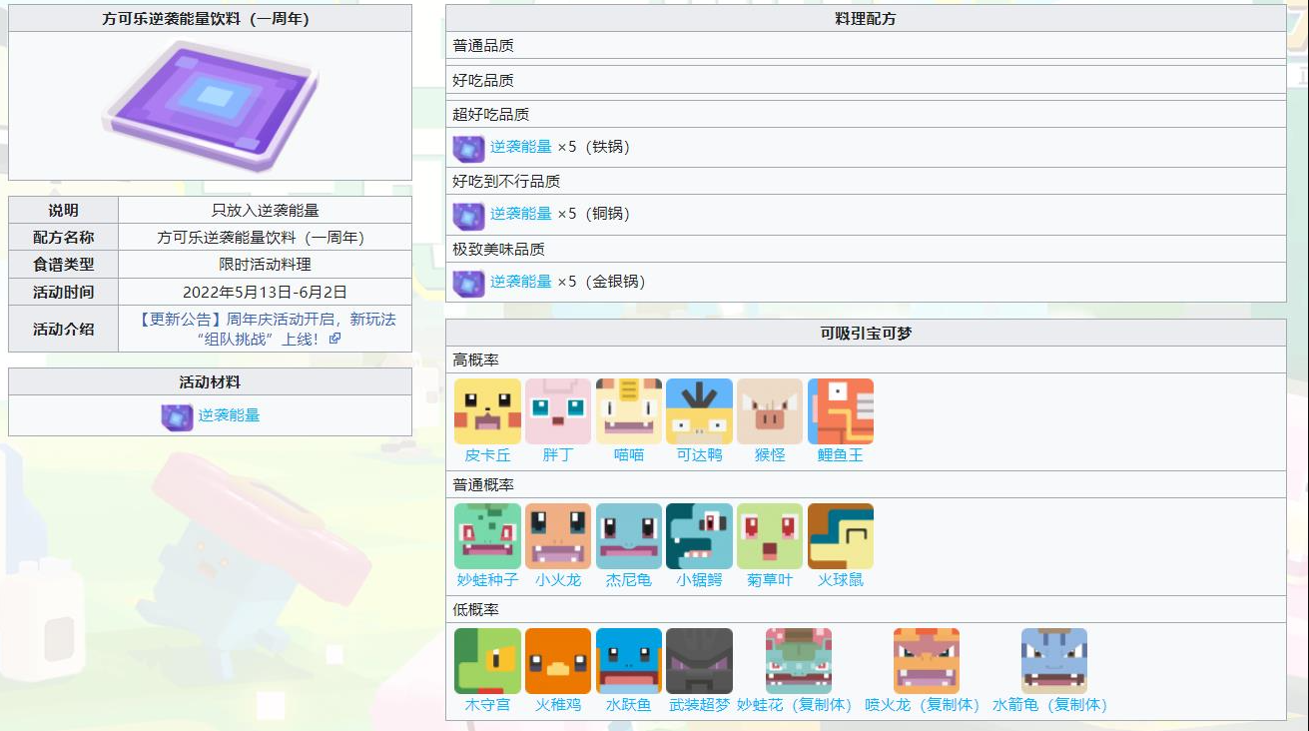The width and height of the screenshot is (1309, 731).
Task: Open the Cyndaquil (火球鼠) icon
Action: click(x=841, y=536)
